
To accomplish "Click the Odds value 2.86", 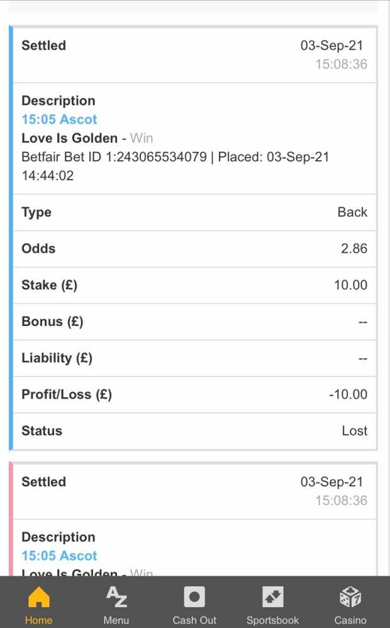I will coord(354,248).
